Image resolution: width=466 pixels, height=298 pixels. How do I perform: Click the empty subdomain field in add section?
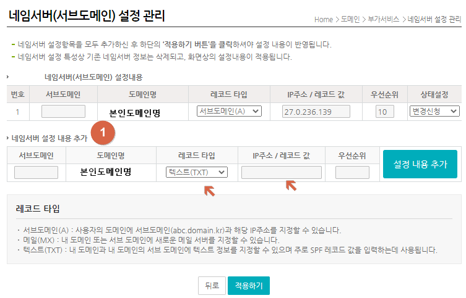pos(36,172)
